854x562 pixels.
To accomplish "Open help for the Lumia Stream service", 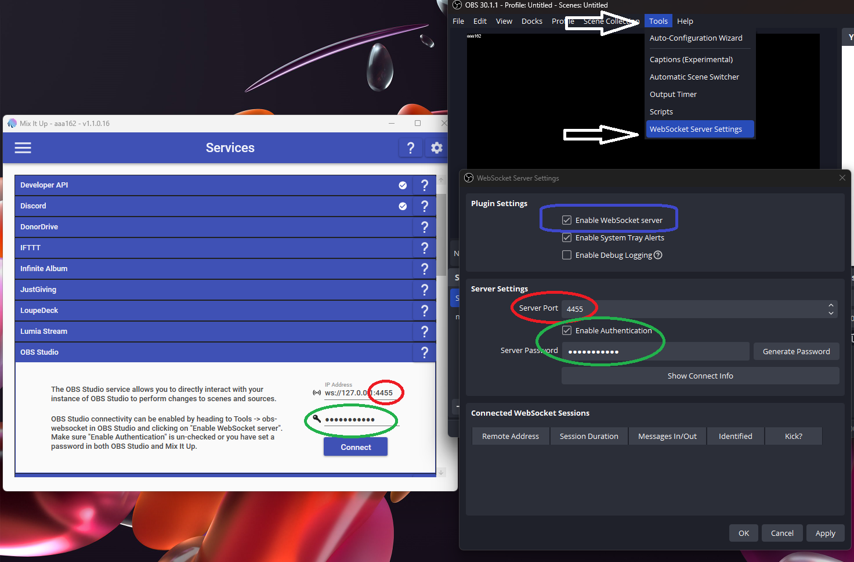I will [424, 331].
